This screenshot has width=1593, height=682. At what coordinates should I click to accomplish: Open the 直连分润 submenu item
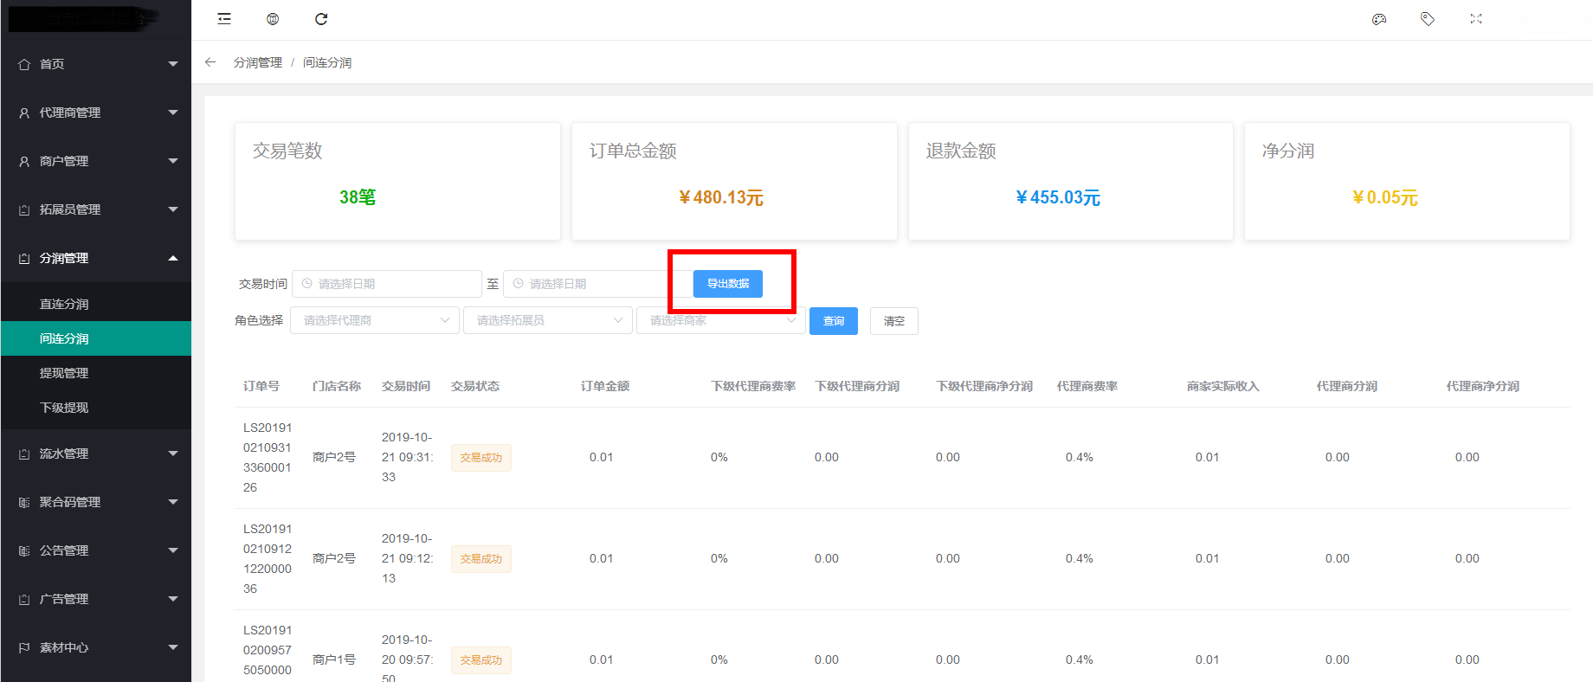[x=95, y=304]
